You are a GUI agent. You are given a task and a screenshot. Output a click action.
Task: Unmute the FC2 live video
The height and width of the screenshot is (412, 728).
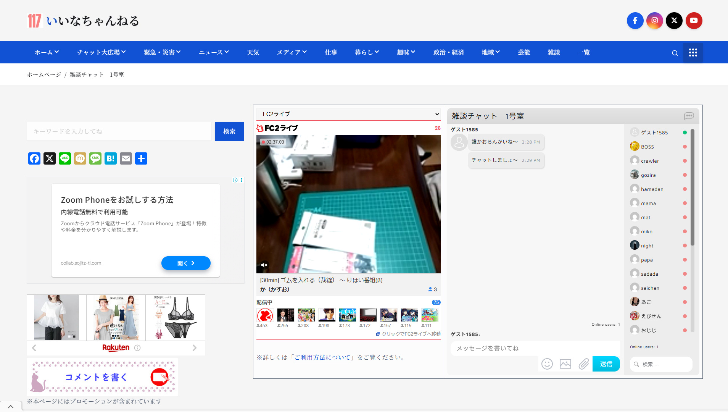coord(264,265)
